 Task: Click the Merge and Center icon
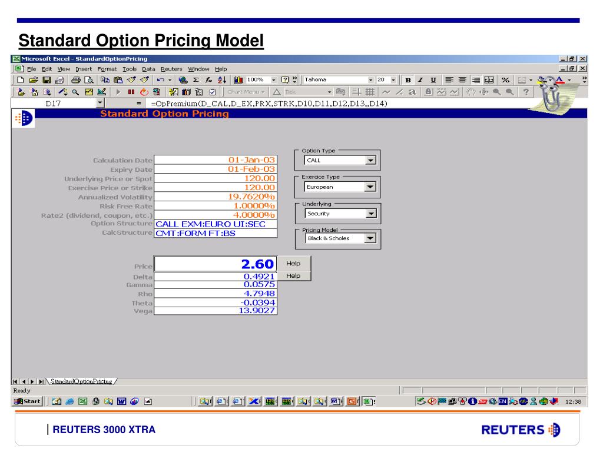pyautogui.click(x=489, y=79)
